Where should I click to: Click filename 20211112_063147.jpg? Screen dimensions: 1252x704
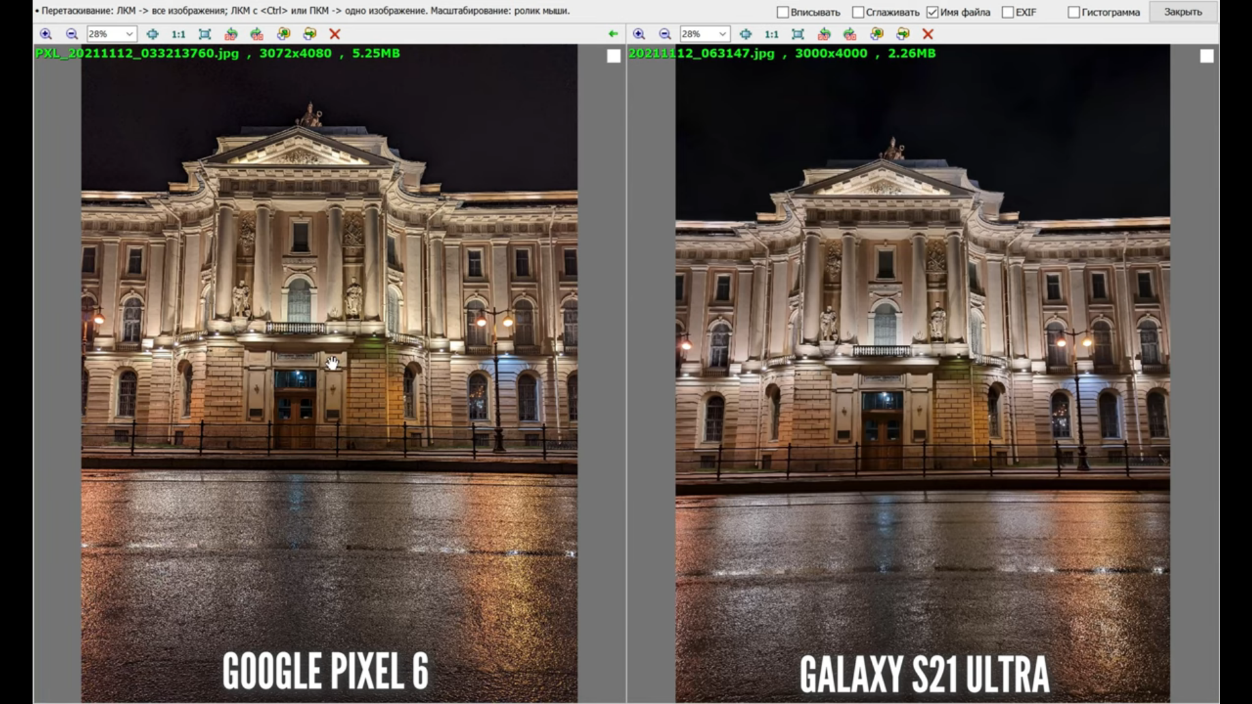[702, 53]
